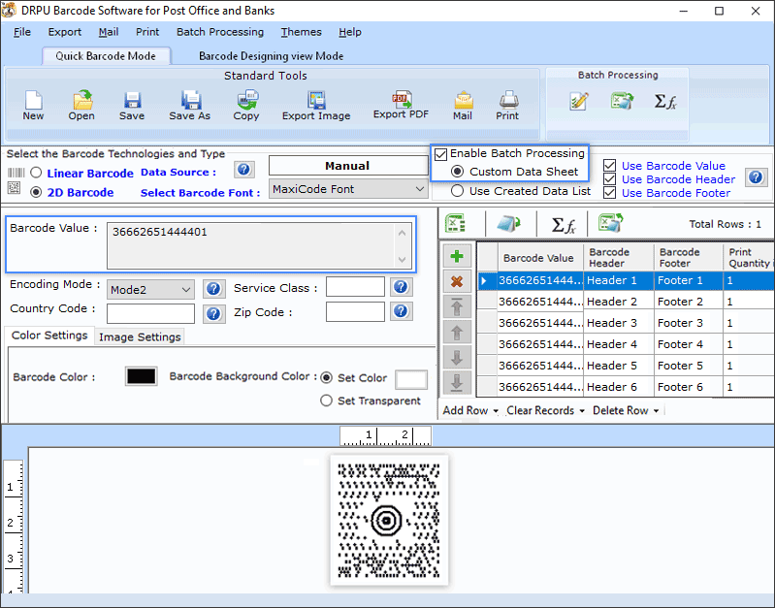Open the Image Settings tab
The image size is (775, 608).
(140, 336)
